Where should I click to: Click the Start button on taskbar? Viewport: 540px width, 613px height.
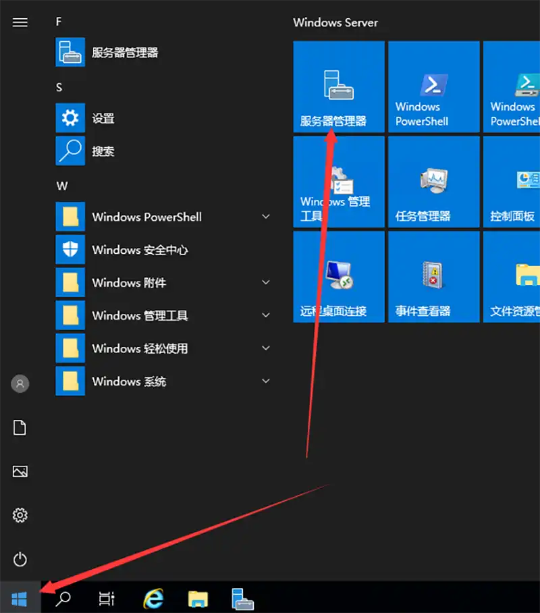pyautogui.click(x=20, y=597)
